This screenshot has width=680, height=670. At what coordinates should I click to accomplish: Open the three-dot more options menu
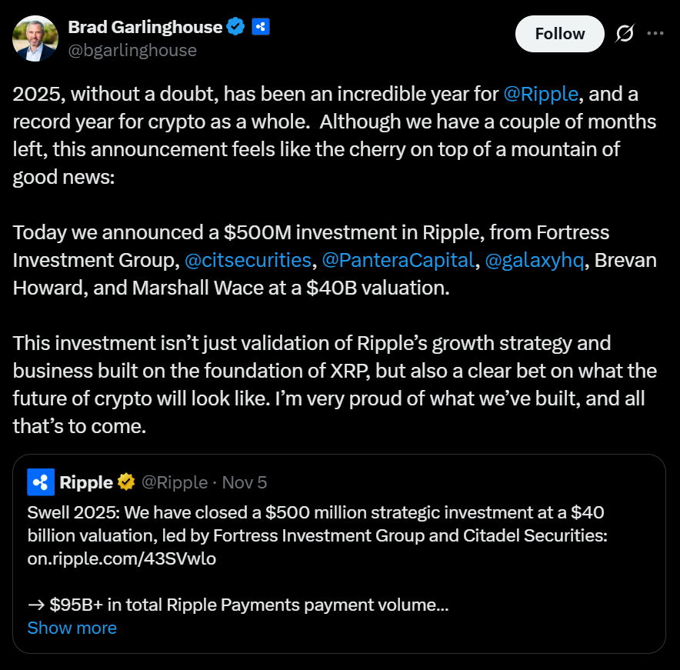pyautogui.click(x=655, y=34)
